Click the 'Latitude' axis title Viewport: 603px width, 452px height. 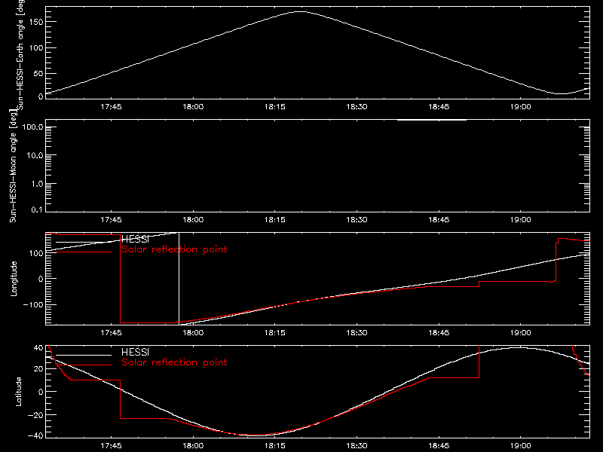18,392
